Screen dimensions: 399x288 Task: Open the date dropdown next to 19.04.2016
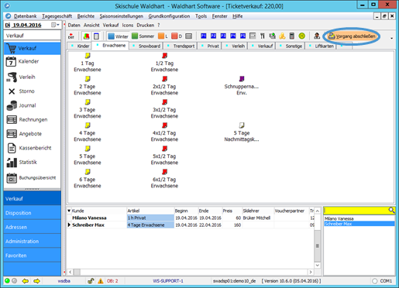click(x=55, y=25)
